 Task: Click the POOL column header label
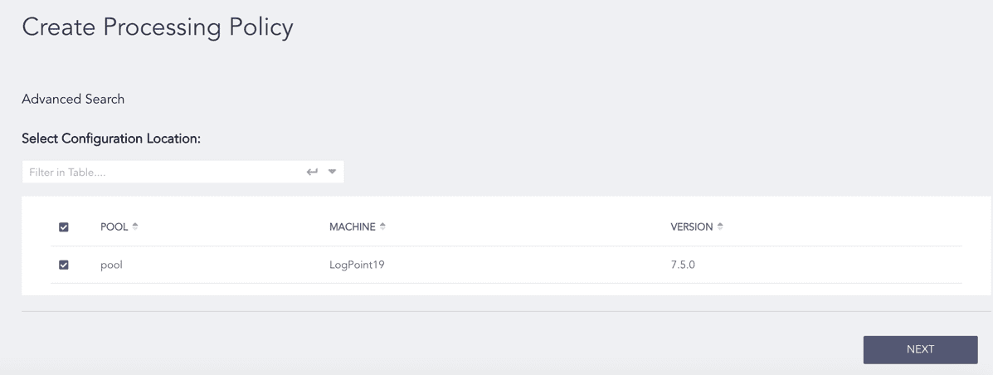point(114,226)
